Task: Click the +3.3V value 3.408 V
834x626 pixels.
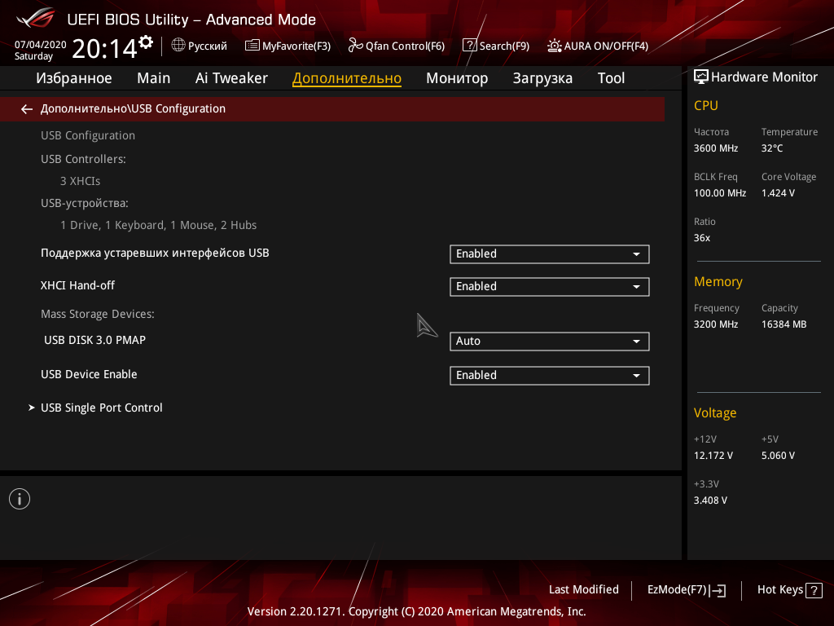Action: (710, 500)
